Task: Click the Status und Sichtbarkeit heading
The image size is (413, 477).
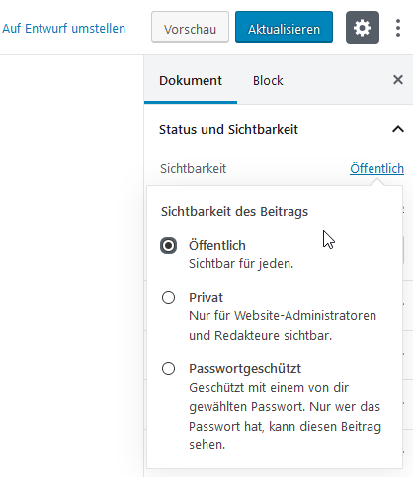Action: point(228,129)
